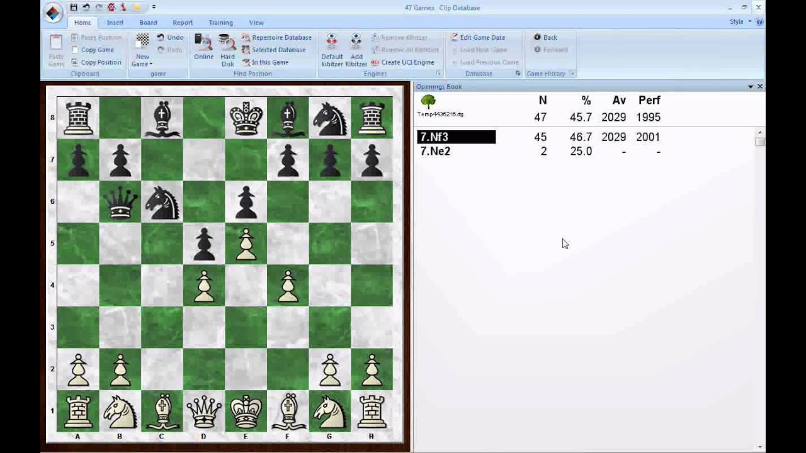Screen dimensions: 806x453
Task: Click the white bishop on f1
Action: pos(288,412)
